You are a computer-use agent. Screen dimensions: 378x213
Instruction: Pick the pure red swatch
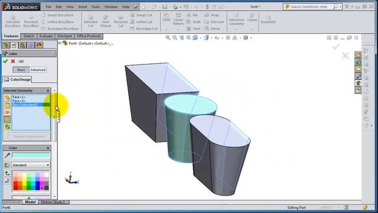coord(15,184)
